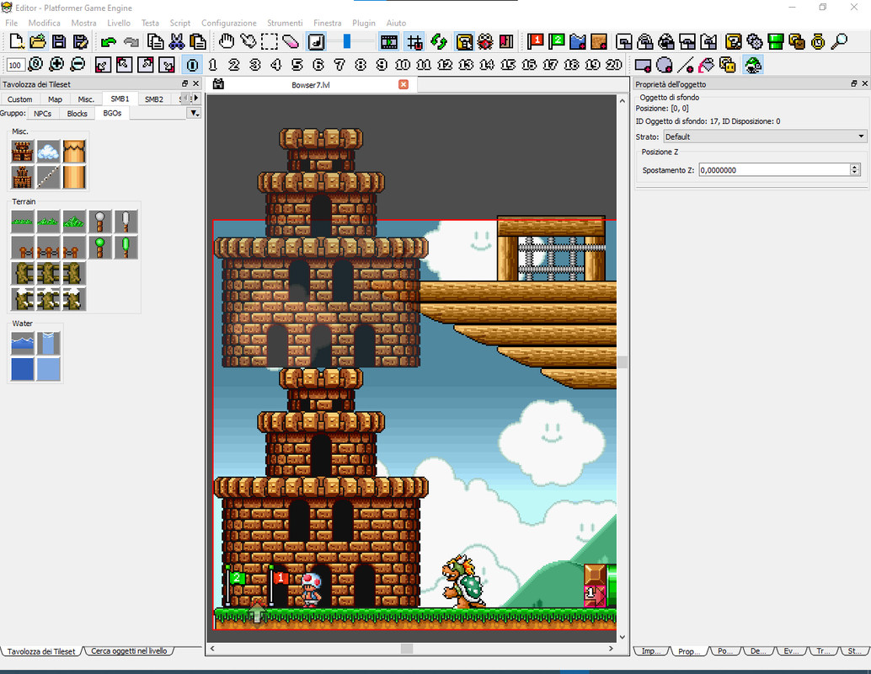Open search with magnifying glass icon
The width and height of the screenshot is (871, 674).
(839, 41)
